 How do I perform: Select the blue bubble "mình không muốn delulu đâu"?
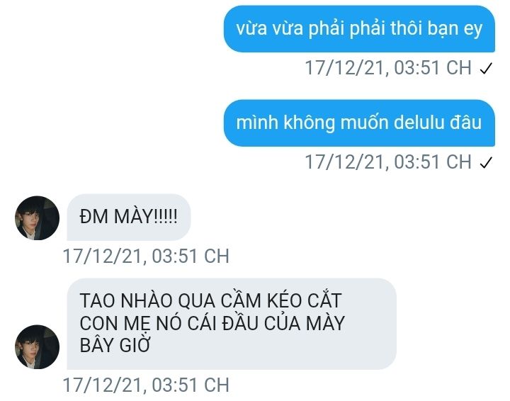tap(359, 123)
